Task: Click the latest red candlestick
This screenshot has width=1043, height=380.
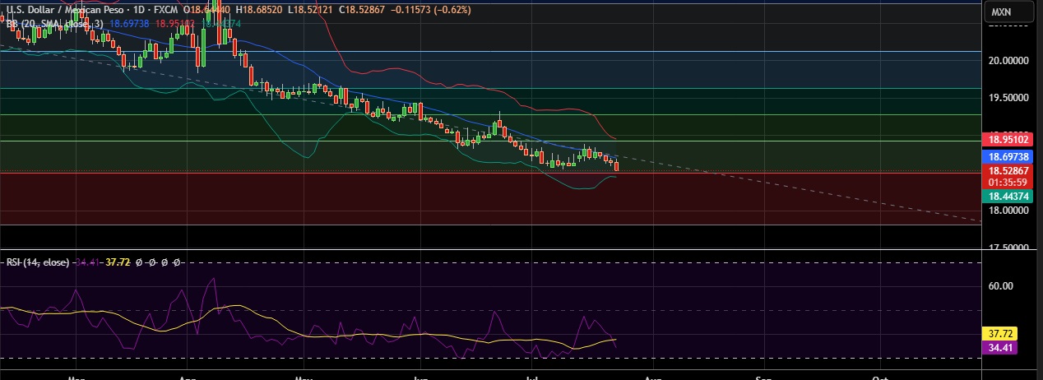Action: [x=616, y=166]
